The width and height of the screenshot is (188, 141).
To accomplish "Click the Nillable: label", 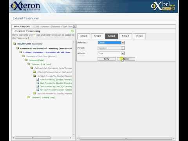I will [x=81, y=53].
